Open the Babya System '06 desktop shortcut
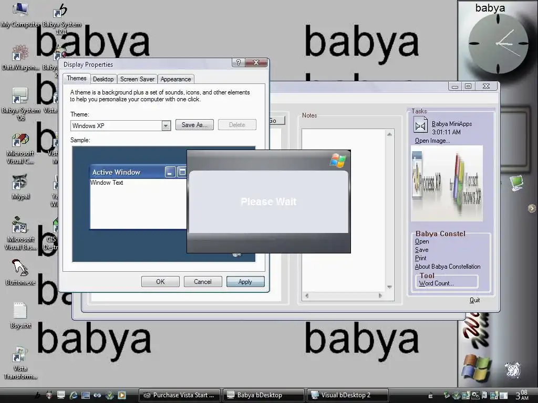Image resolution: width=538 pixels, height=403 pixels. (20, 104)
